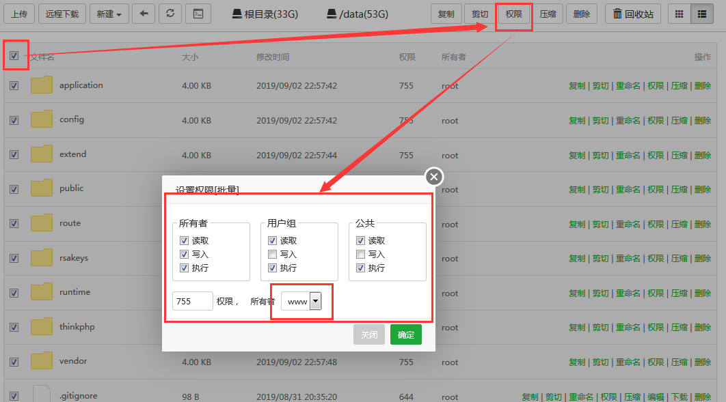Confirm with the green 确定 button
This screenshot has height=402, width=726.
(x=406, y=334)
